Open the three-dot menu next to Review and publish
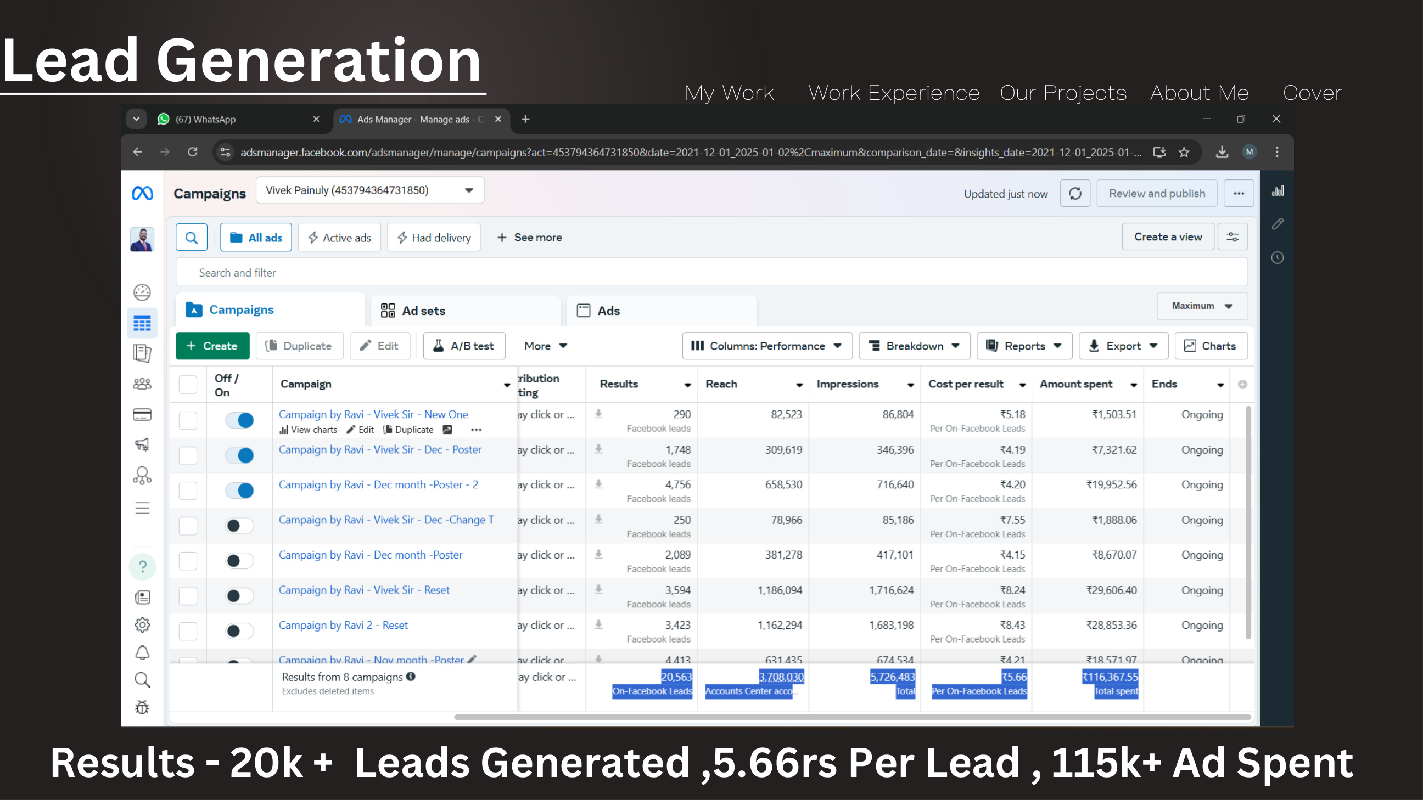 tap(1239, 193)
